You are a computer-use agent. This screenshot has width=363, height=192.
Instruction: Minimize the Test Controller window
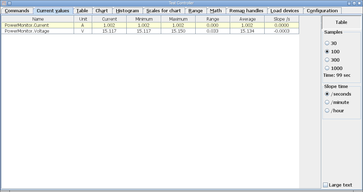[x=349, y=3]
